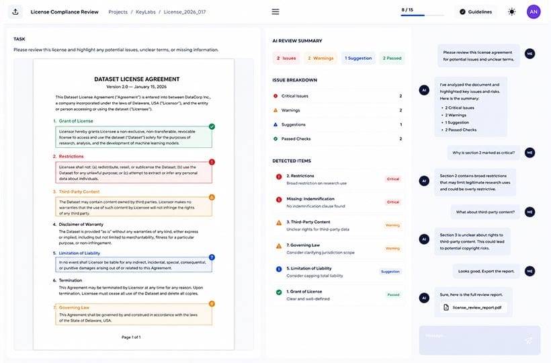Open detected item 5. Limitation of Liability

(338, 272)
